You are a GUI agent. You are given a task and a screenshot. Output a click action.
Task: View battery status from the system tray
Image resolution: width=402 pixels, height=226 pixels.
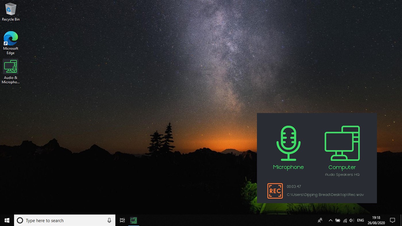pos(338,220)
